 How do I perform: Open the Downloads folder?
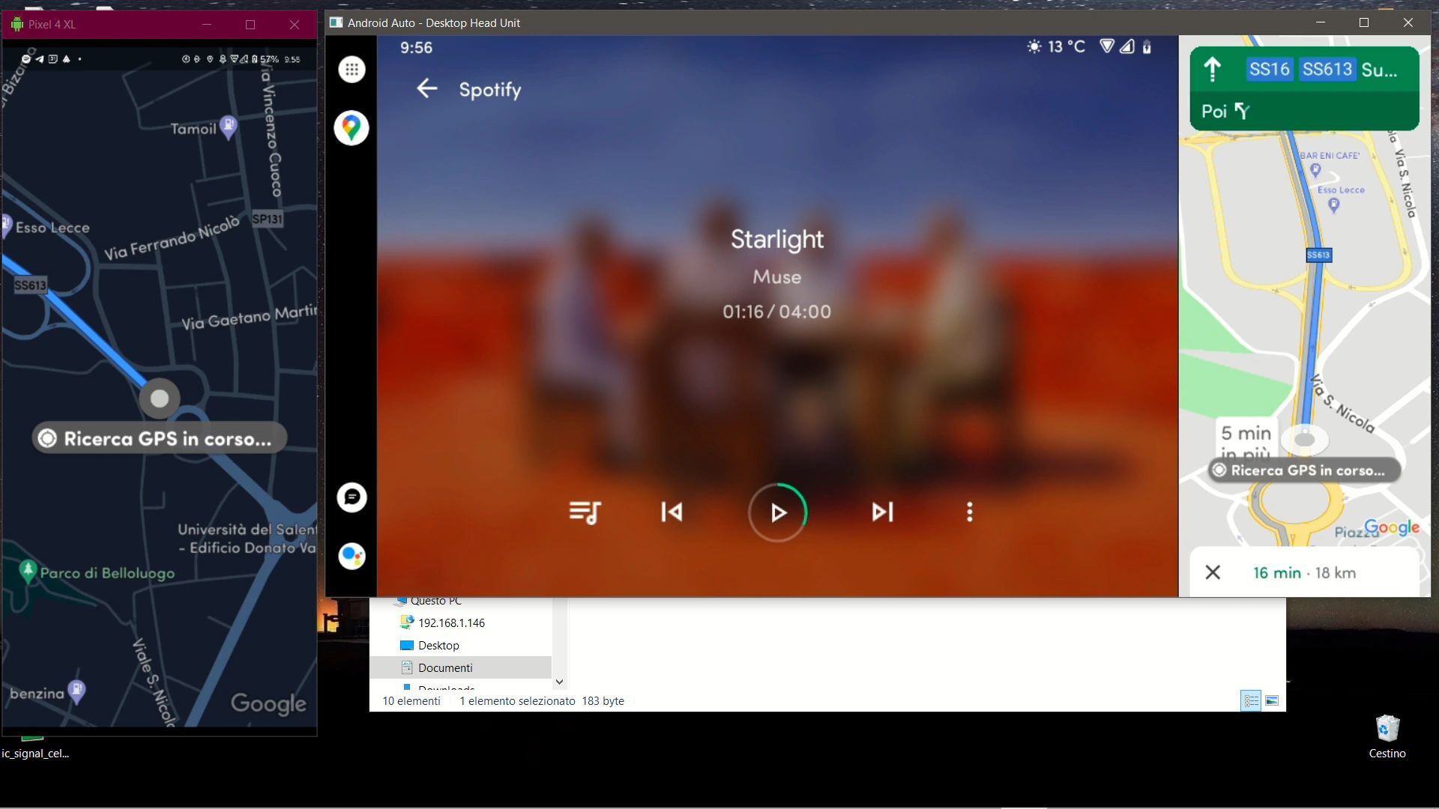point(446,688)
